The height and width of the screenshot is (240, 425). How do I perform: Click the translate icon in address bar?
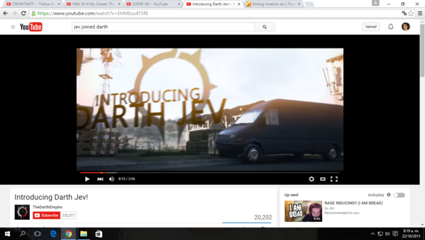click(404, 13)
